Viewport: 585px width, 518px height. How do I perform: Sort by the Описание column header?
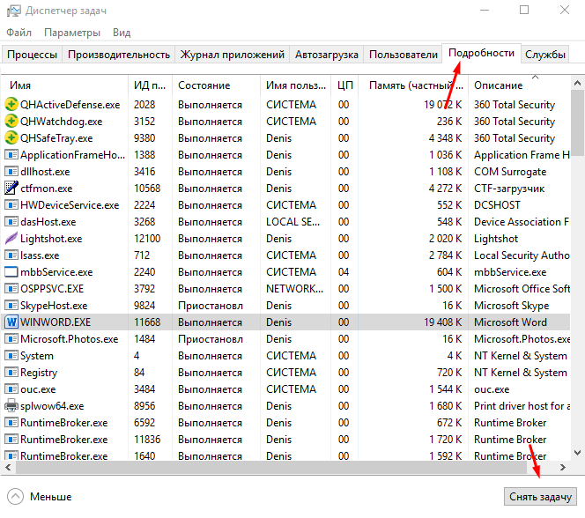point(519,85)
